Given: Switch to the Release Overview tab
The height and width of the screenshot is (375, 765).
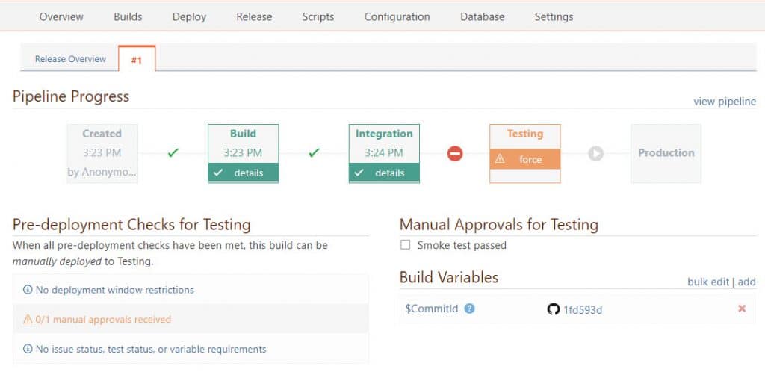Looking at the screenshot, I should pyautogui.click(x=70, y=59).
